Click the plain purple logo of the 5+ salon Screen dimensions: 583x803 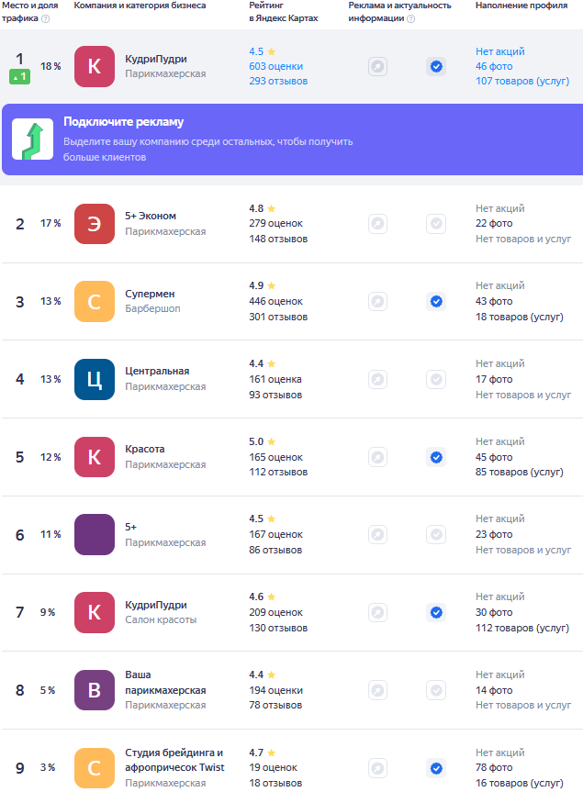click(95, 534)
